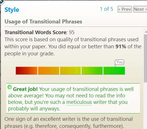Click the green plus icon beside Great job
The height and width of the screenshot is (129, 147).
point(10,87)
